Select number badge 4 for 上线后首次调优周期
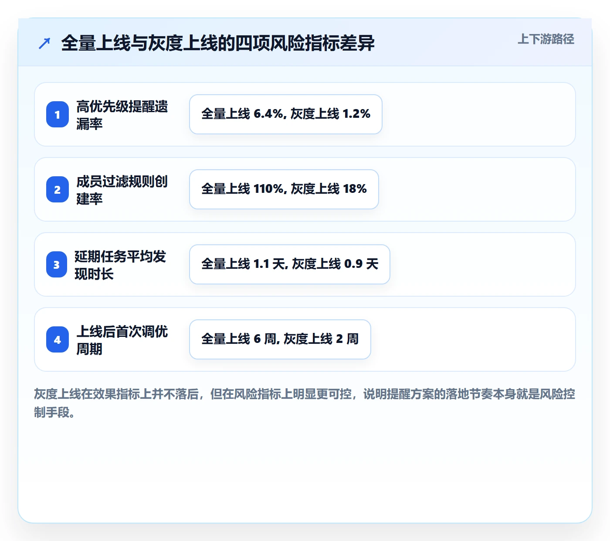Image resolution: width=610 pixels, height=541 pixels. pyautogui.click(x=58, y=339)
